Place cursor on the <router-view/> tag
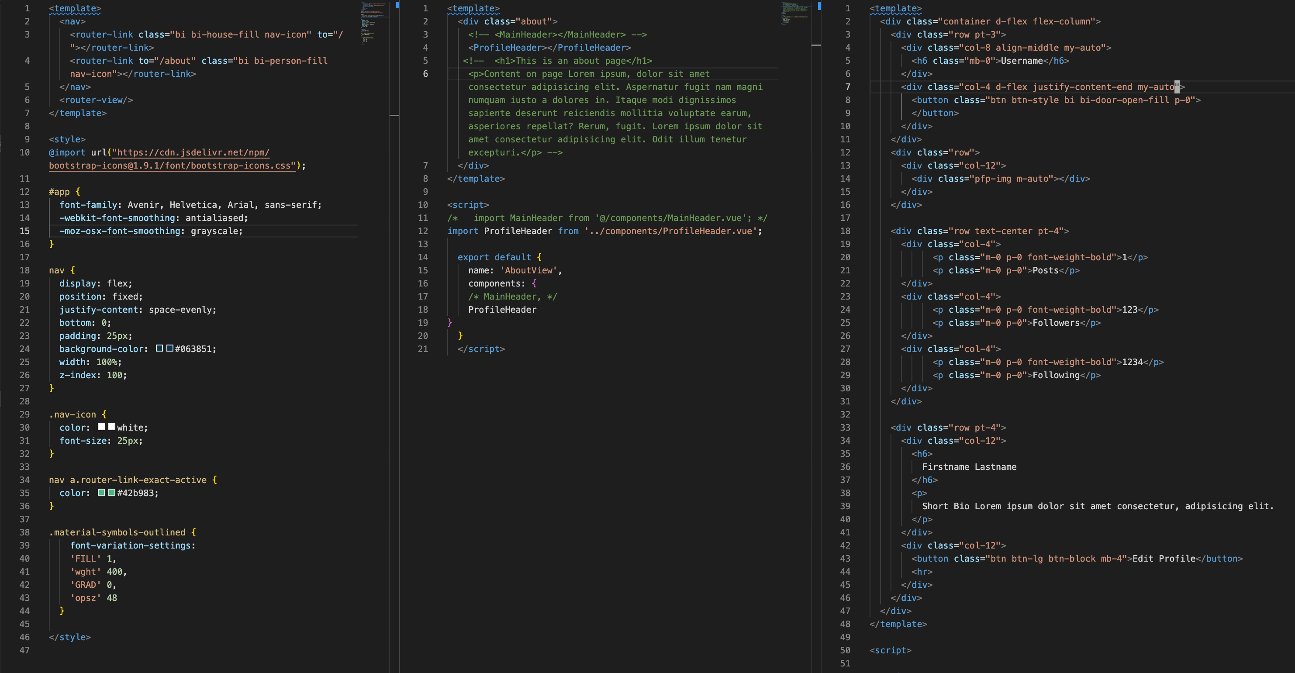 [x=96, y=100]
